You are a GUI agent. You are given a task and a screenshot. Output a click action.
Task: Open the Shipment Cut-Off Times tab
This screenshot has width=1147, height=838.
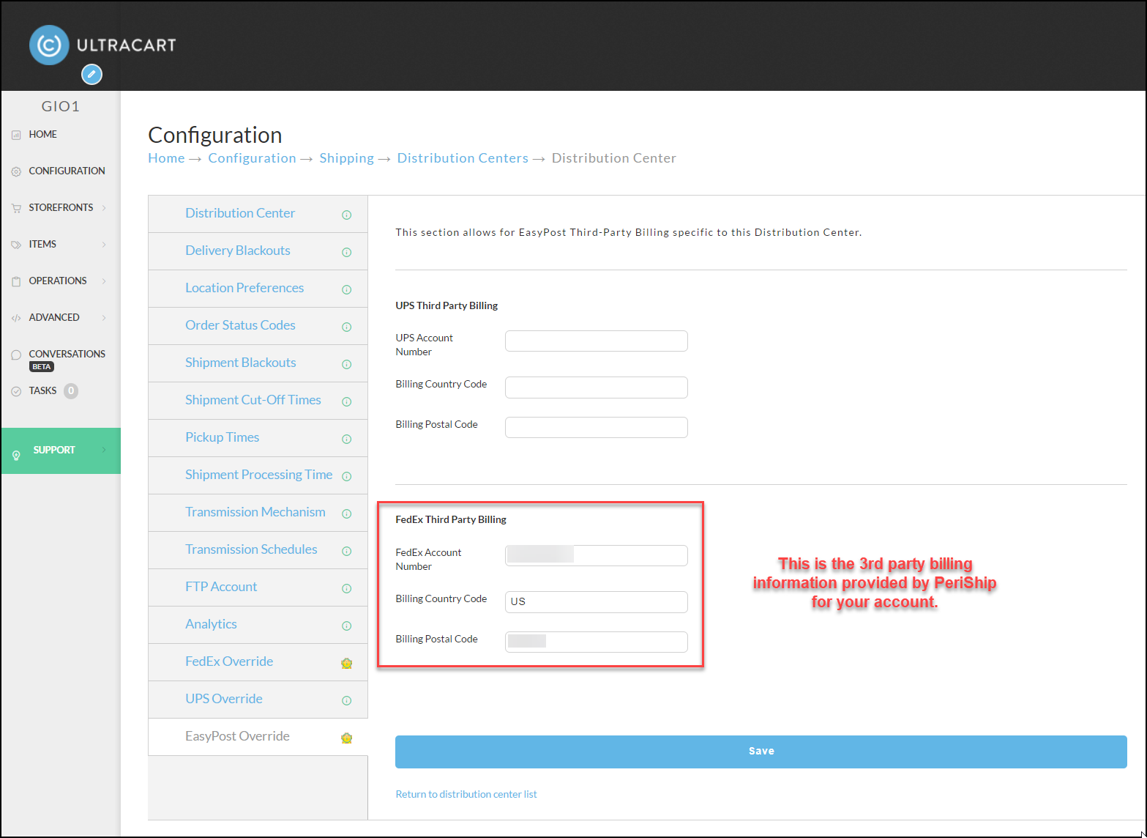pyautogui.click(x=253, y=400)
